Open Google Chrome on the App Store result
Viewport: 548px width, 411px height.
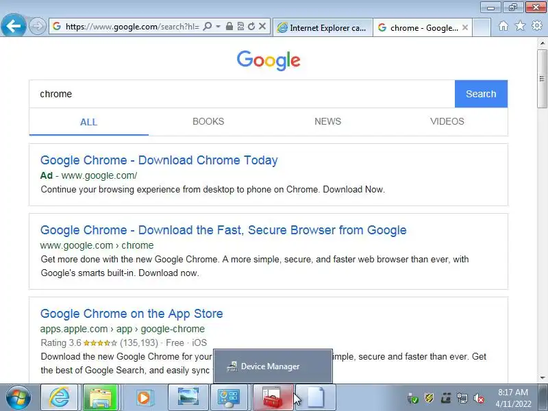pyautogui.click(x=132, y=314)
